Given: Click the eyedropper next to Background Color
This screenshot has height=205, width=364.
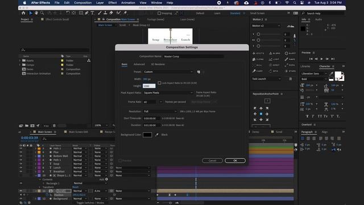Looking at the screenshot, I should click(157, 134).
